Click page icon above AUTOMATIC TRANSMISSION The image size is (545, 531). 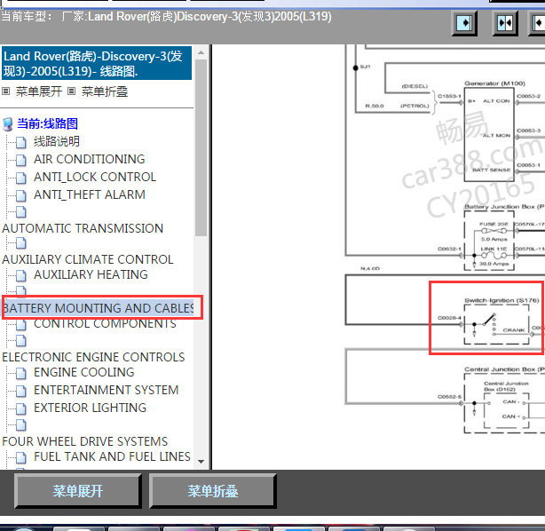20,211
